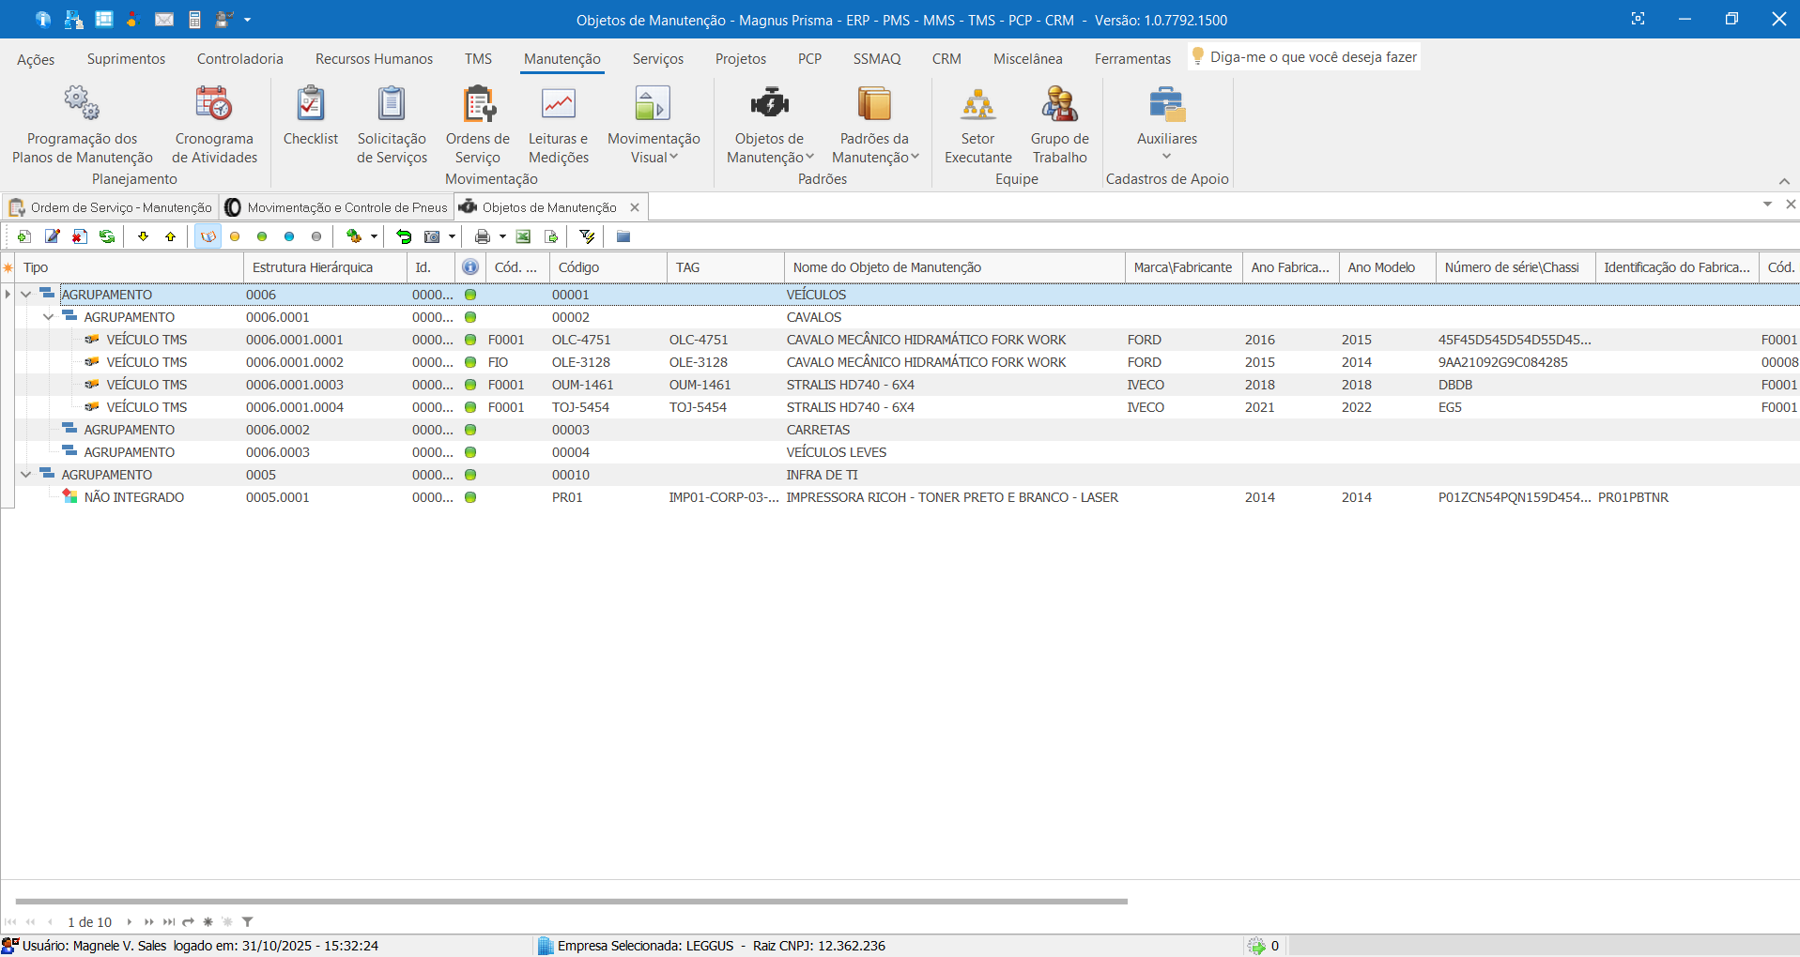Click the export to Excel toolbar icon

point(523,236)
